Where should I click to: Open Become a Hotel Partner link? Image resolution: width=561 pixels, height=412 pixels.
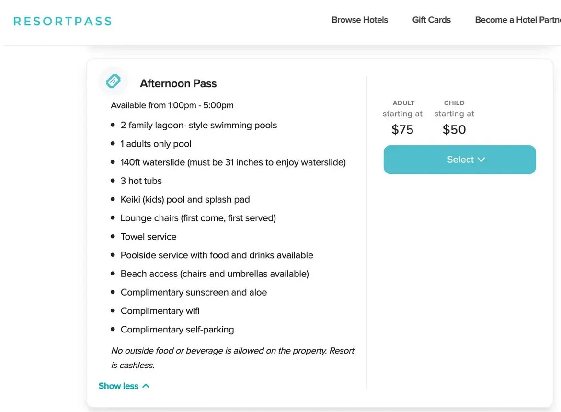click(517, 20)
